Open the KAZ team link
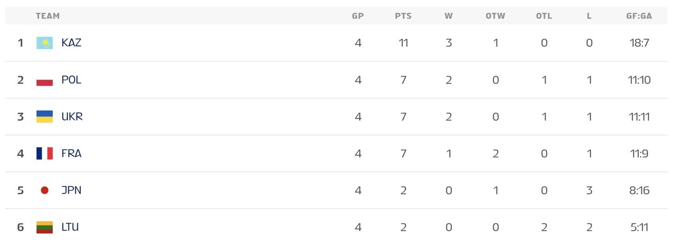Screen dimensions: 673x243 72,43
